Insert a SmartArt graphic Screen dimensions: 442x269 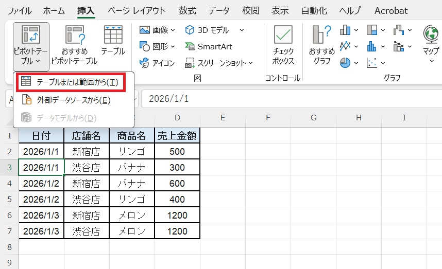(x=209, y=46)
